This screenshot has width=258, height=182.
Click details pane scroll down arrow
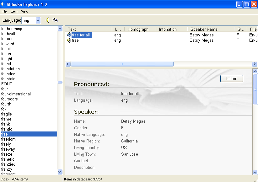[255, 173]
